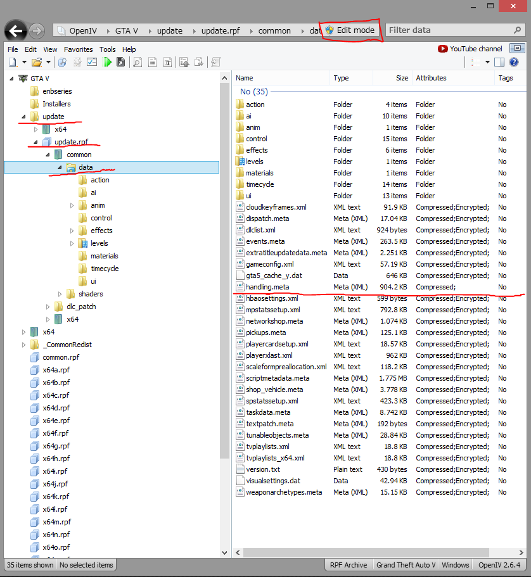Open the Tools menu
Viewport: 531px width, 577px height.
tap(107, 49)
